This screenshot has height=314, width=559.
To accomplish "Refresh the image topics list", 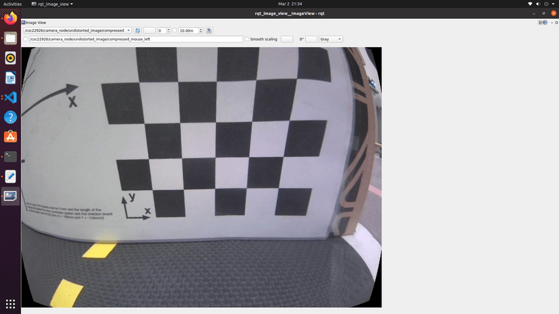I will (138, 30).
